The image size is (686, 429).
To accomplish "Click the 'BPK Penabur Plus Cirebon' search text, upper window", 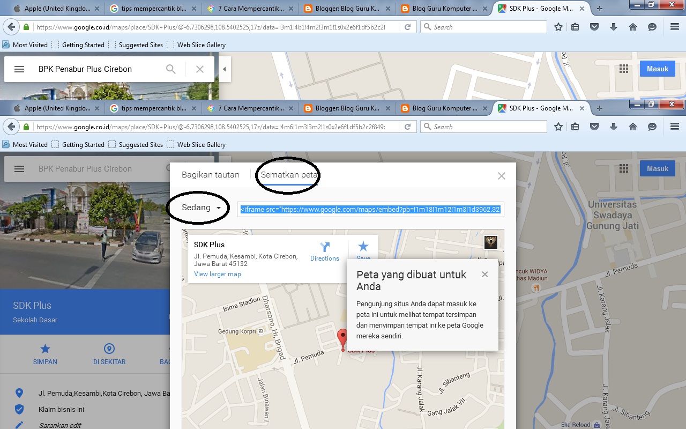I will pos(85,69).
